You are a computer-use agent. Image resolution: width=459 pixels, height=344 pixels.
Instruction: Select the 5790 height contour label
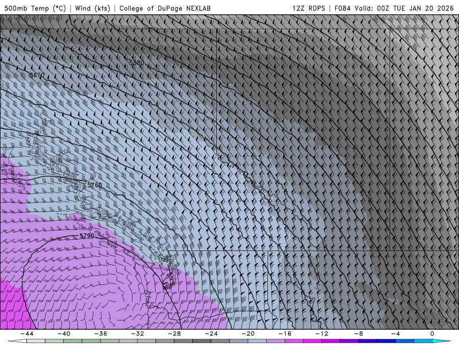tap(87, 236)
